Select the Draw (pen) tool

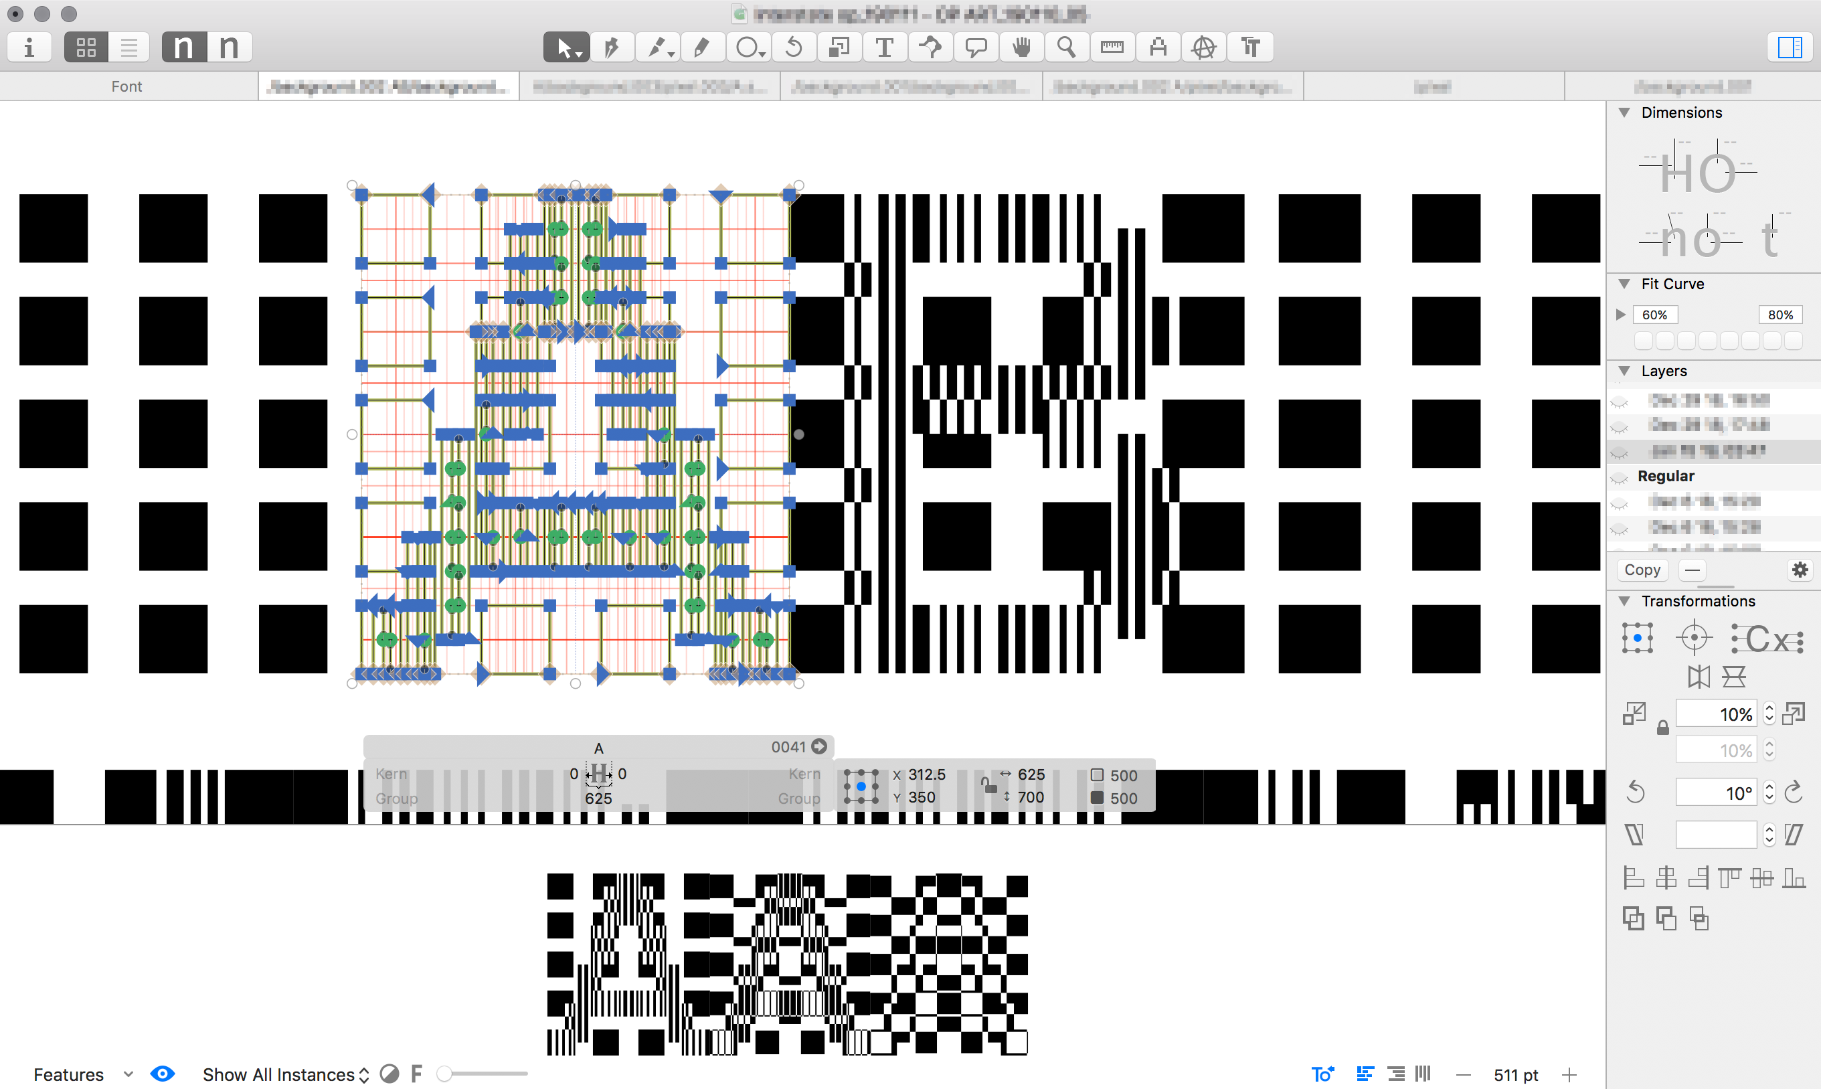[611, 48]
